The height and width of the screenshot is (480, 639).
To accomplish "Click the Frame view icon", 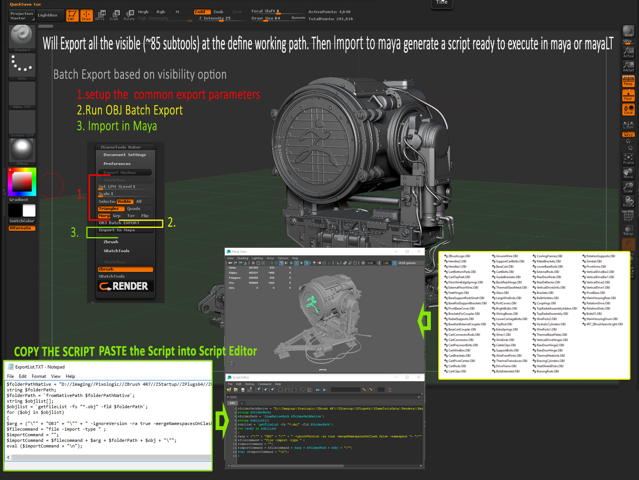I will pos(628,159).
